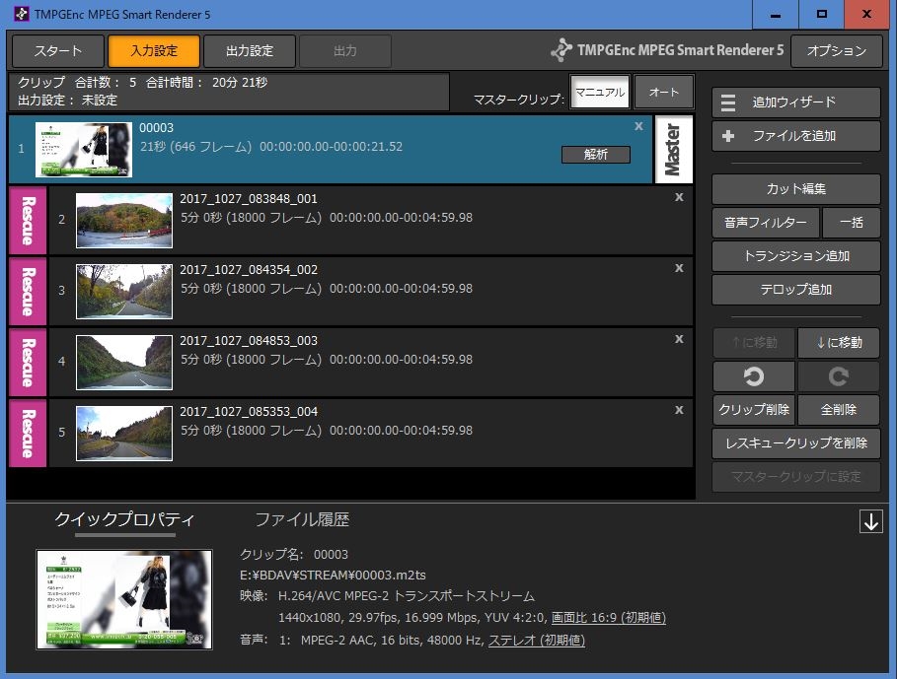
Task: Click the redo rotate-right arrow icon
Action: pos(838,376)
